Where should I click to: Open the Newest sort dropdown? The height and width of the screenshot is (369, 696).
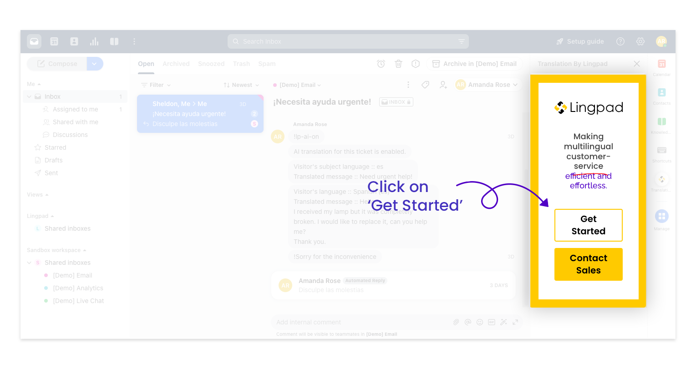tap(241, 85)
